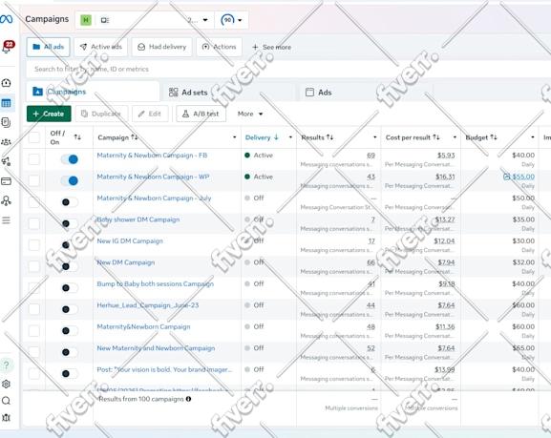
Task: Sort Budget column arrows icon
Action: 494,137
